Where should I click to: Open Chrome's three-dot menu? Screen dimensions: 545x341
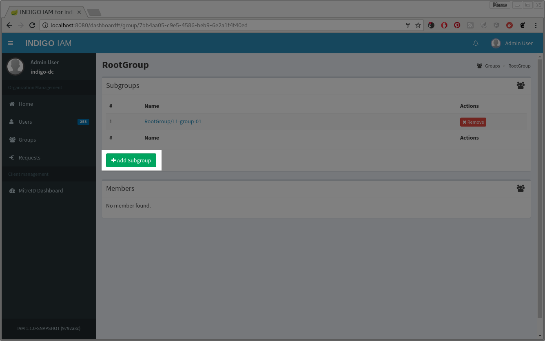536,25
